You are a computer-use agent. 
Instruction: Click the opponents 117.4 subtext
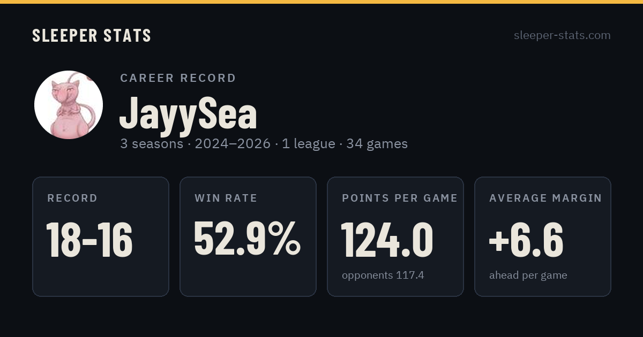(383, 275)
